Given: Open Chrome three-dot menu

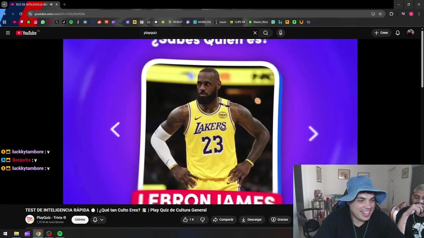Looking at the screenshot, I should pyautogui.click(x=419, y=14).
